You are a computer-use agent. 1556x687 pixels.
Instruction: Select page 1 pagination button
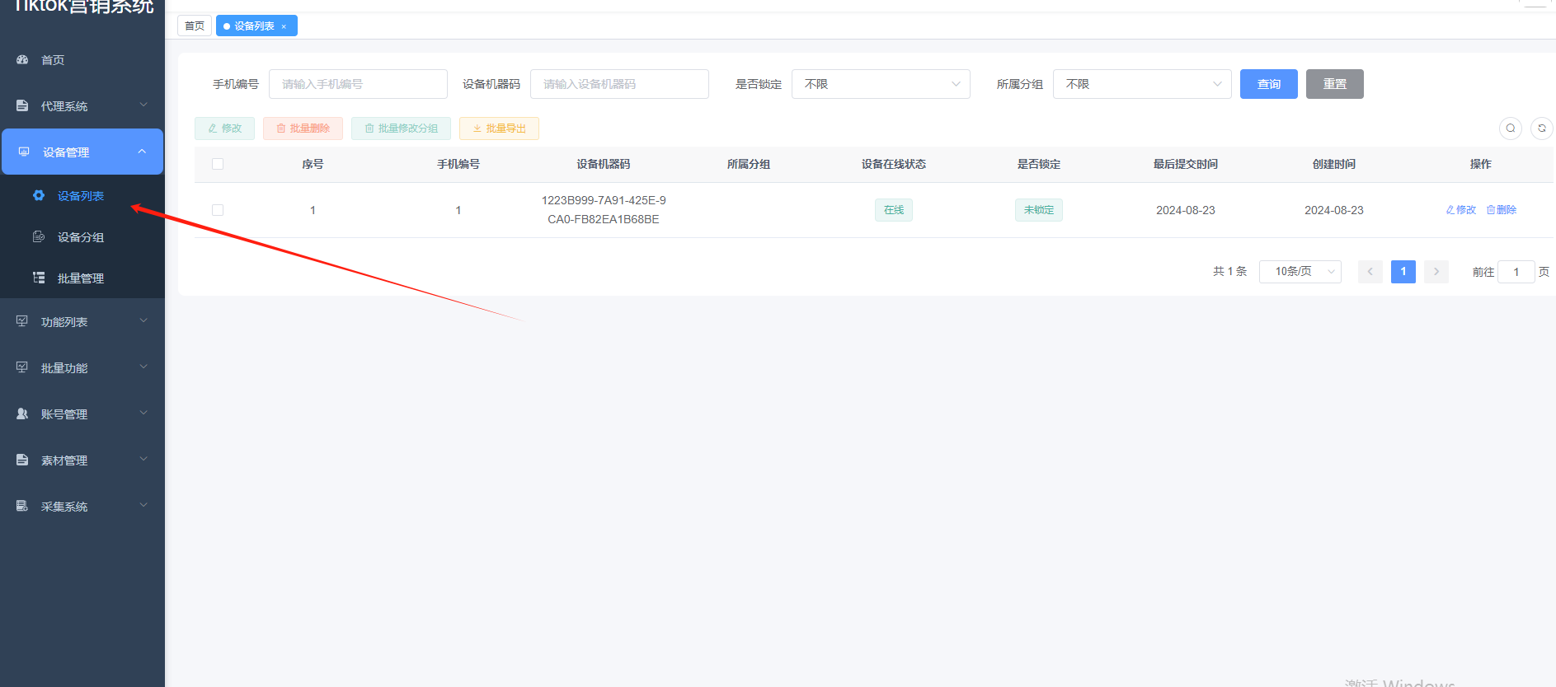[1403, 271]
